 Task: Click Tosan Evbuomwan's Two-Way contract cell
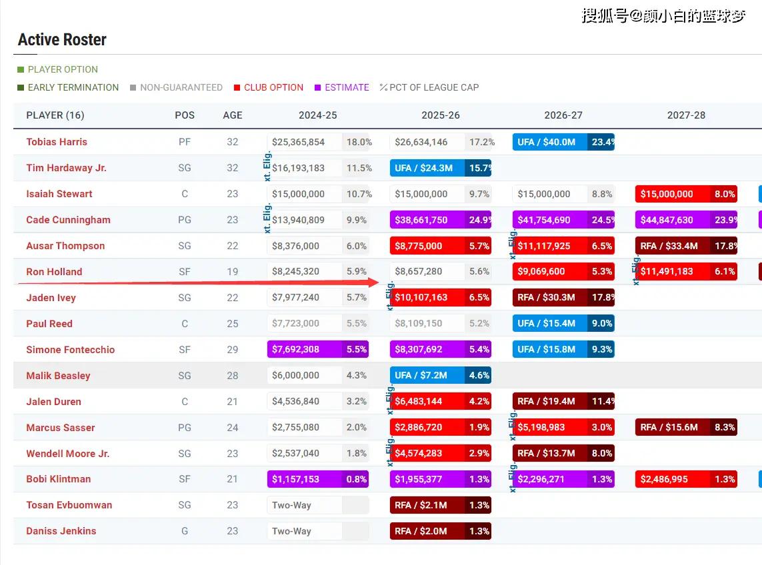[x=304, y=505]
